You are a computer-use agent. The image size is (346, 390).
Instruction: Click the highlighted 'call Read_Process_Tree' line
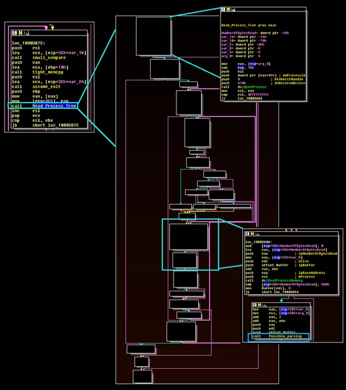coord(44,106)
